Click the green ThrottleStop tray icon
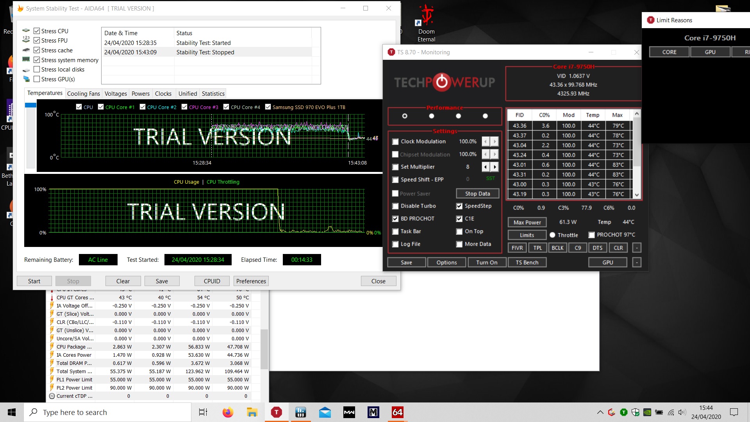This screenshot has height=422, width=750. click(x=624, y=412)
